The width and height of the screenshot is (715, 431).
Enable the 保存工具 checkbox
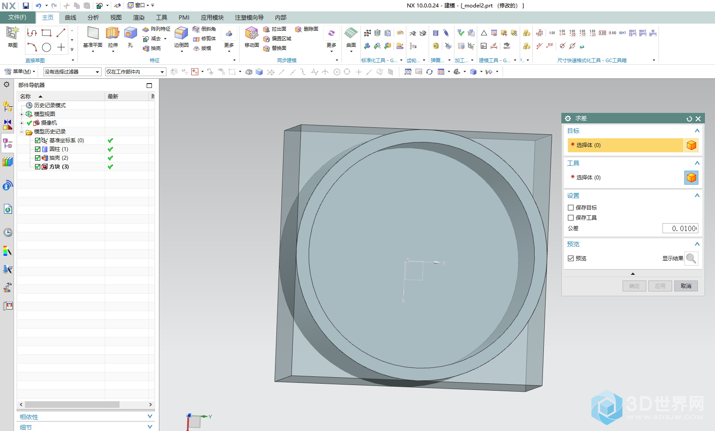pos(571,218)
